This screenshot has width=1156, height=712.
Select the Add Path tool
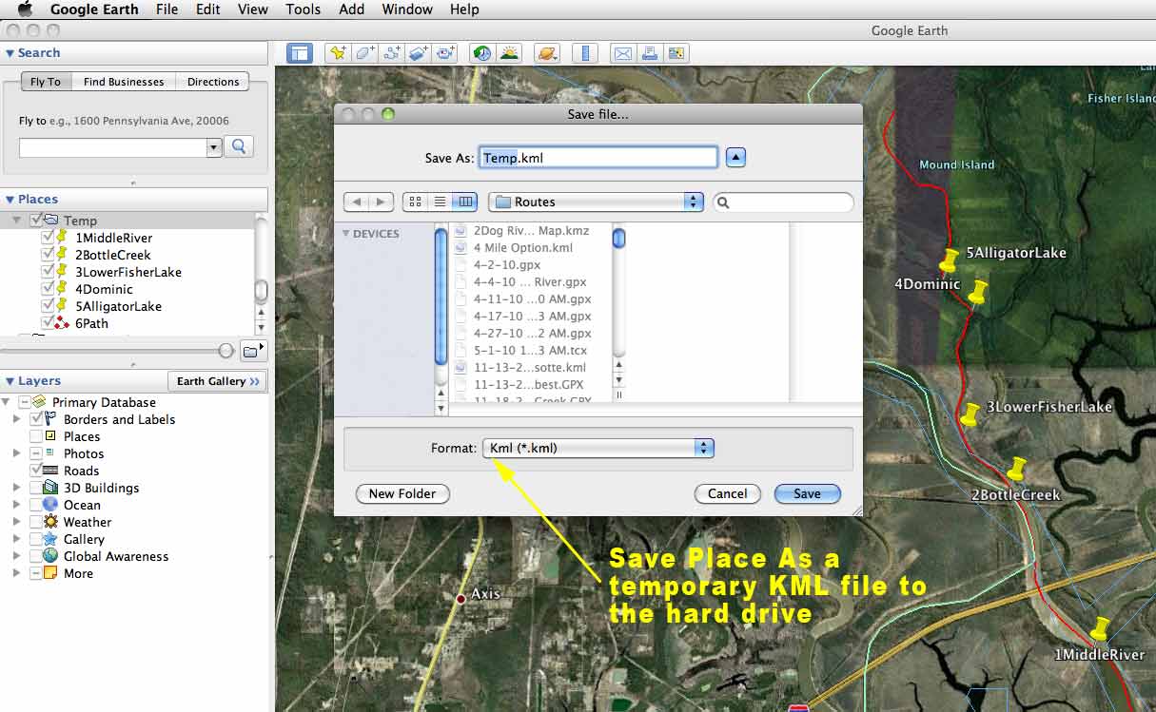391,53
